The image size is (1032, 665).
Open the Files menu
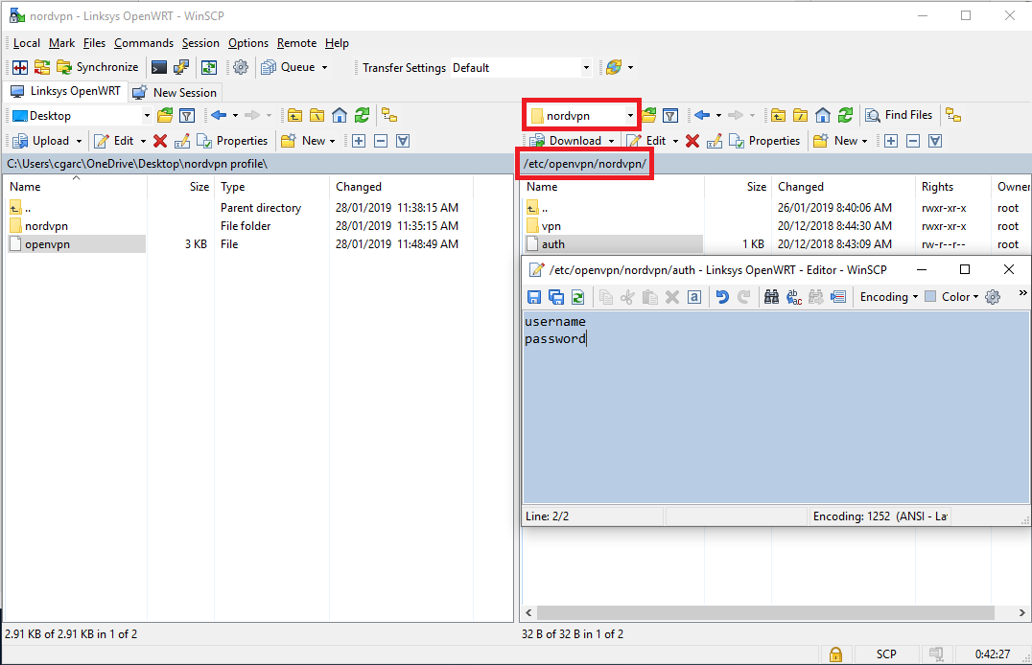tap(94, 43)
